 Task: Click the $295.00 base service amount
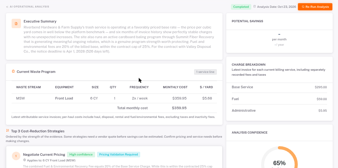click(321, 87)
